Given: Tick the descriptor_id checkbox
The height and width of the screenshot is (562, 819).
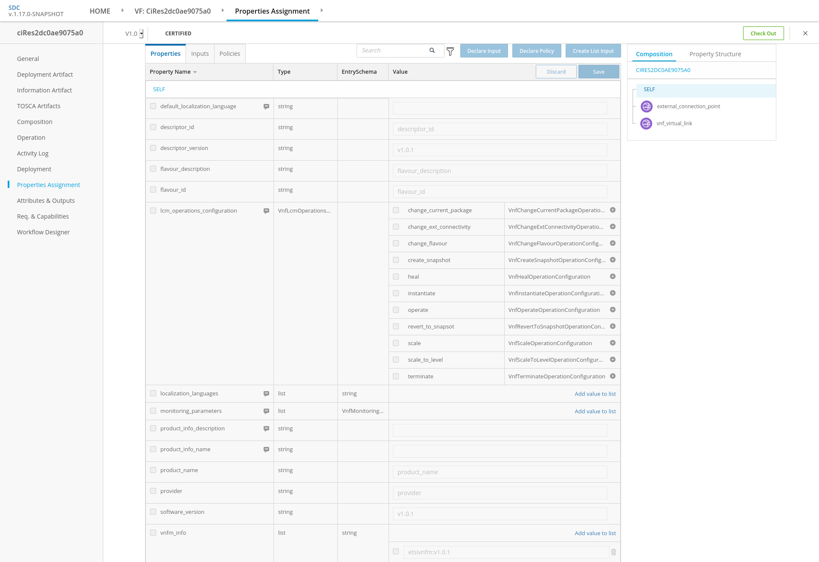Looking at the screenshot, I should click(x=153, y=127).
